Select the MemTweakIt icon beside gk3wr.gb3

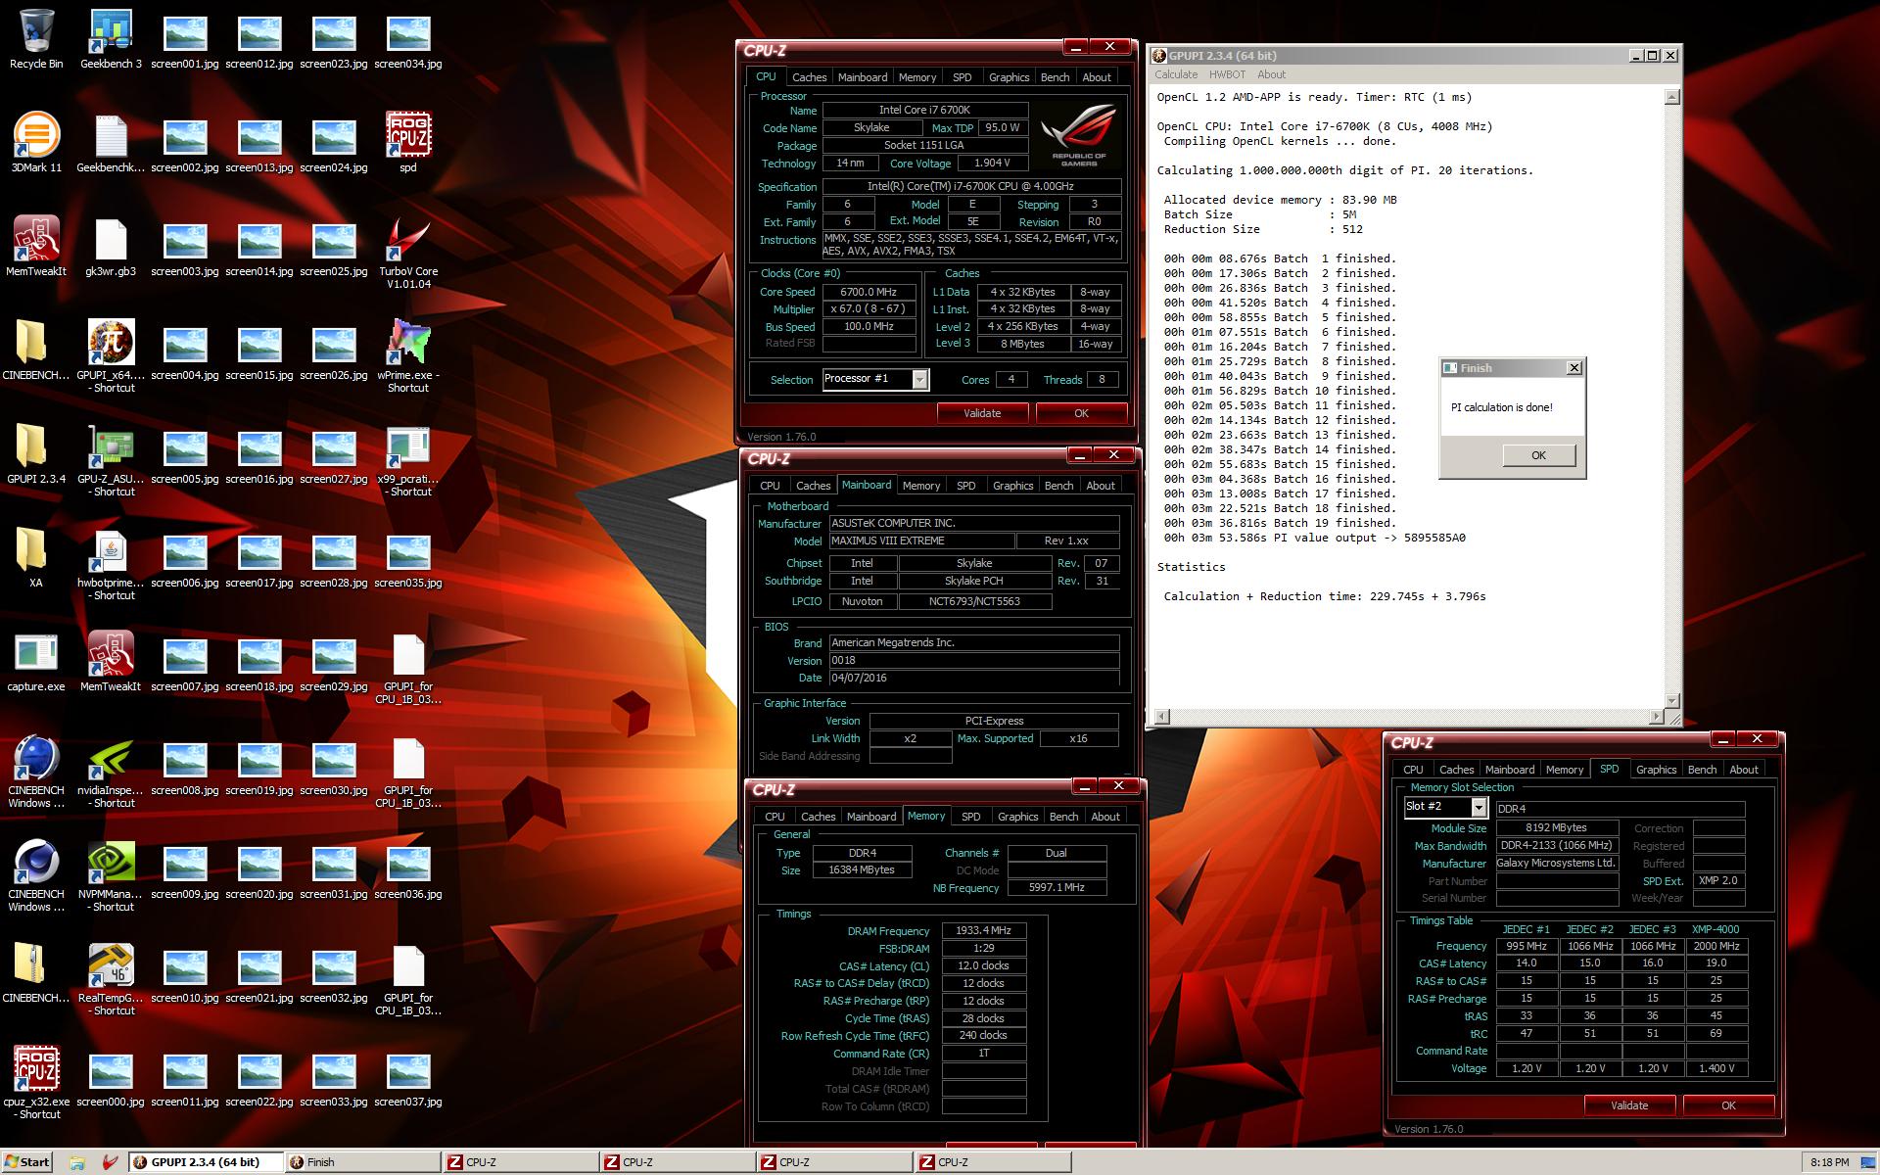click(x=36, y=247)
